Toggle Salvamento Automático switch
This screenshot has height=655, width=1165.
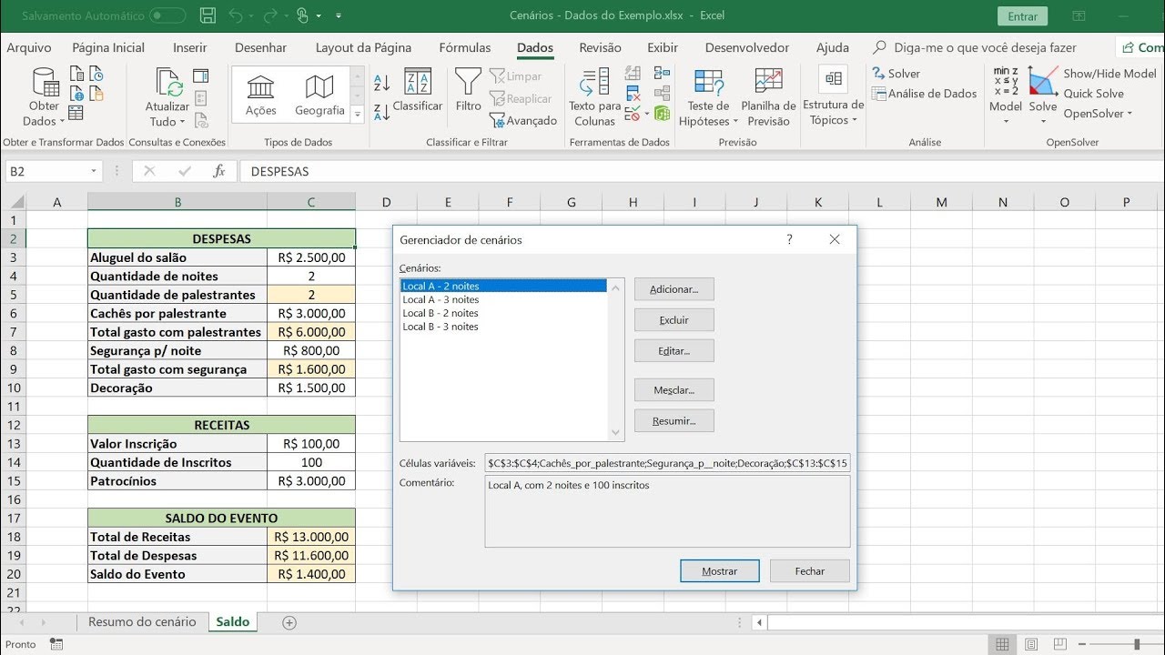tap(167, 15)
